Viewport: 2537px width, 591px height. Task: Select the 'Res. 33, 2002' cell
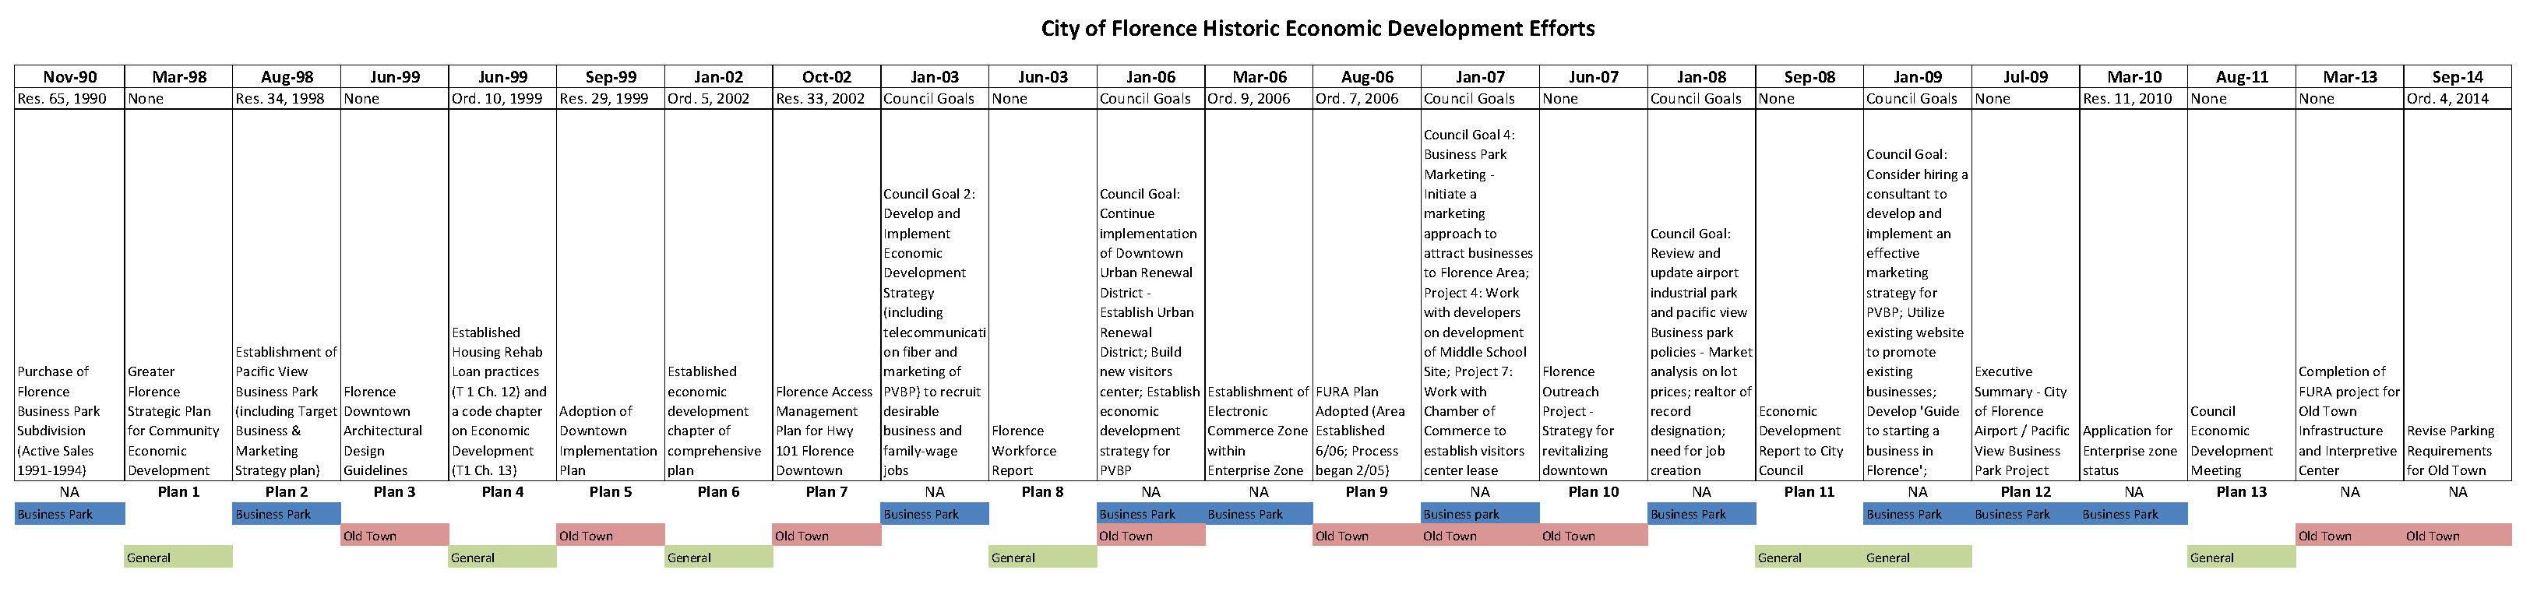827,98
